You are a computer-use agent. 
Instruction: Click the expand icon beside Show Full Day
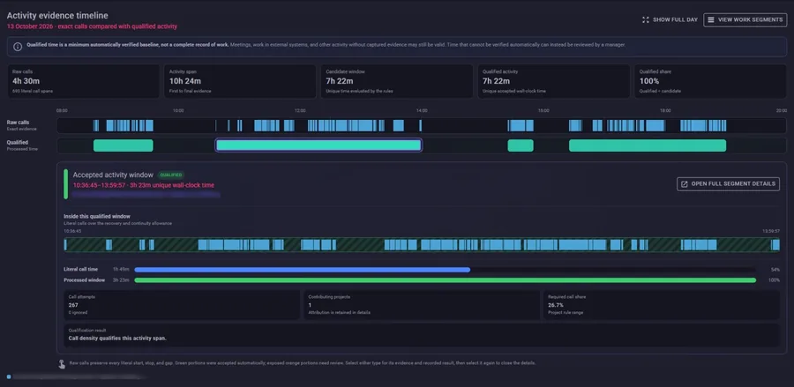645,19
